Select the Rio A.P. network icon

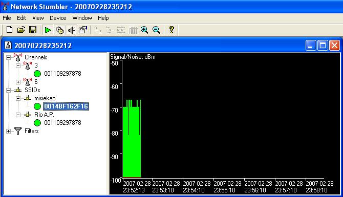pos(28,115)
